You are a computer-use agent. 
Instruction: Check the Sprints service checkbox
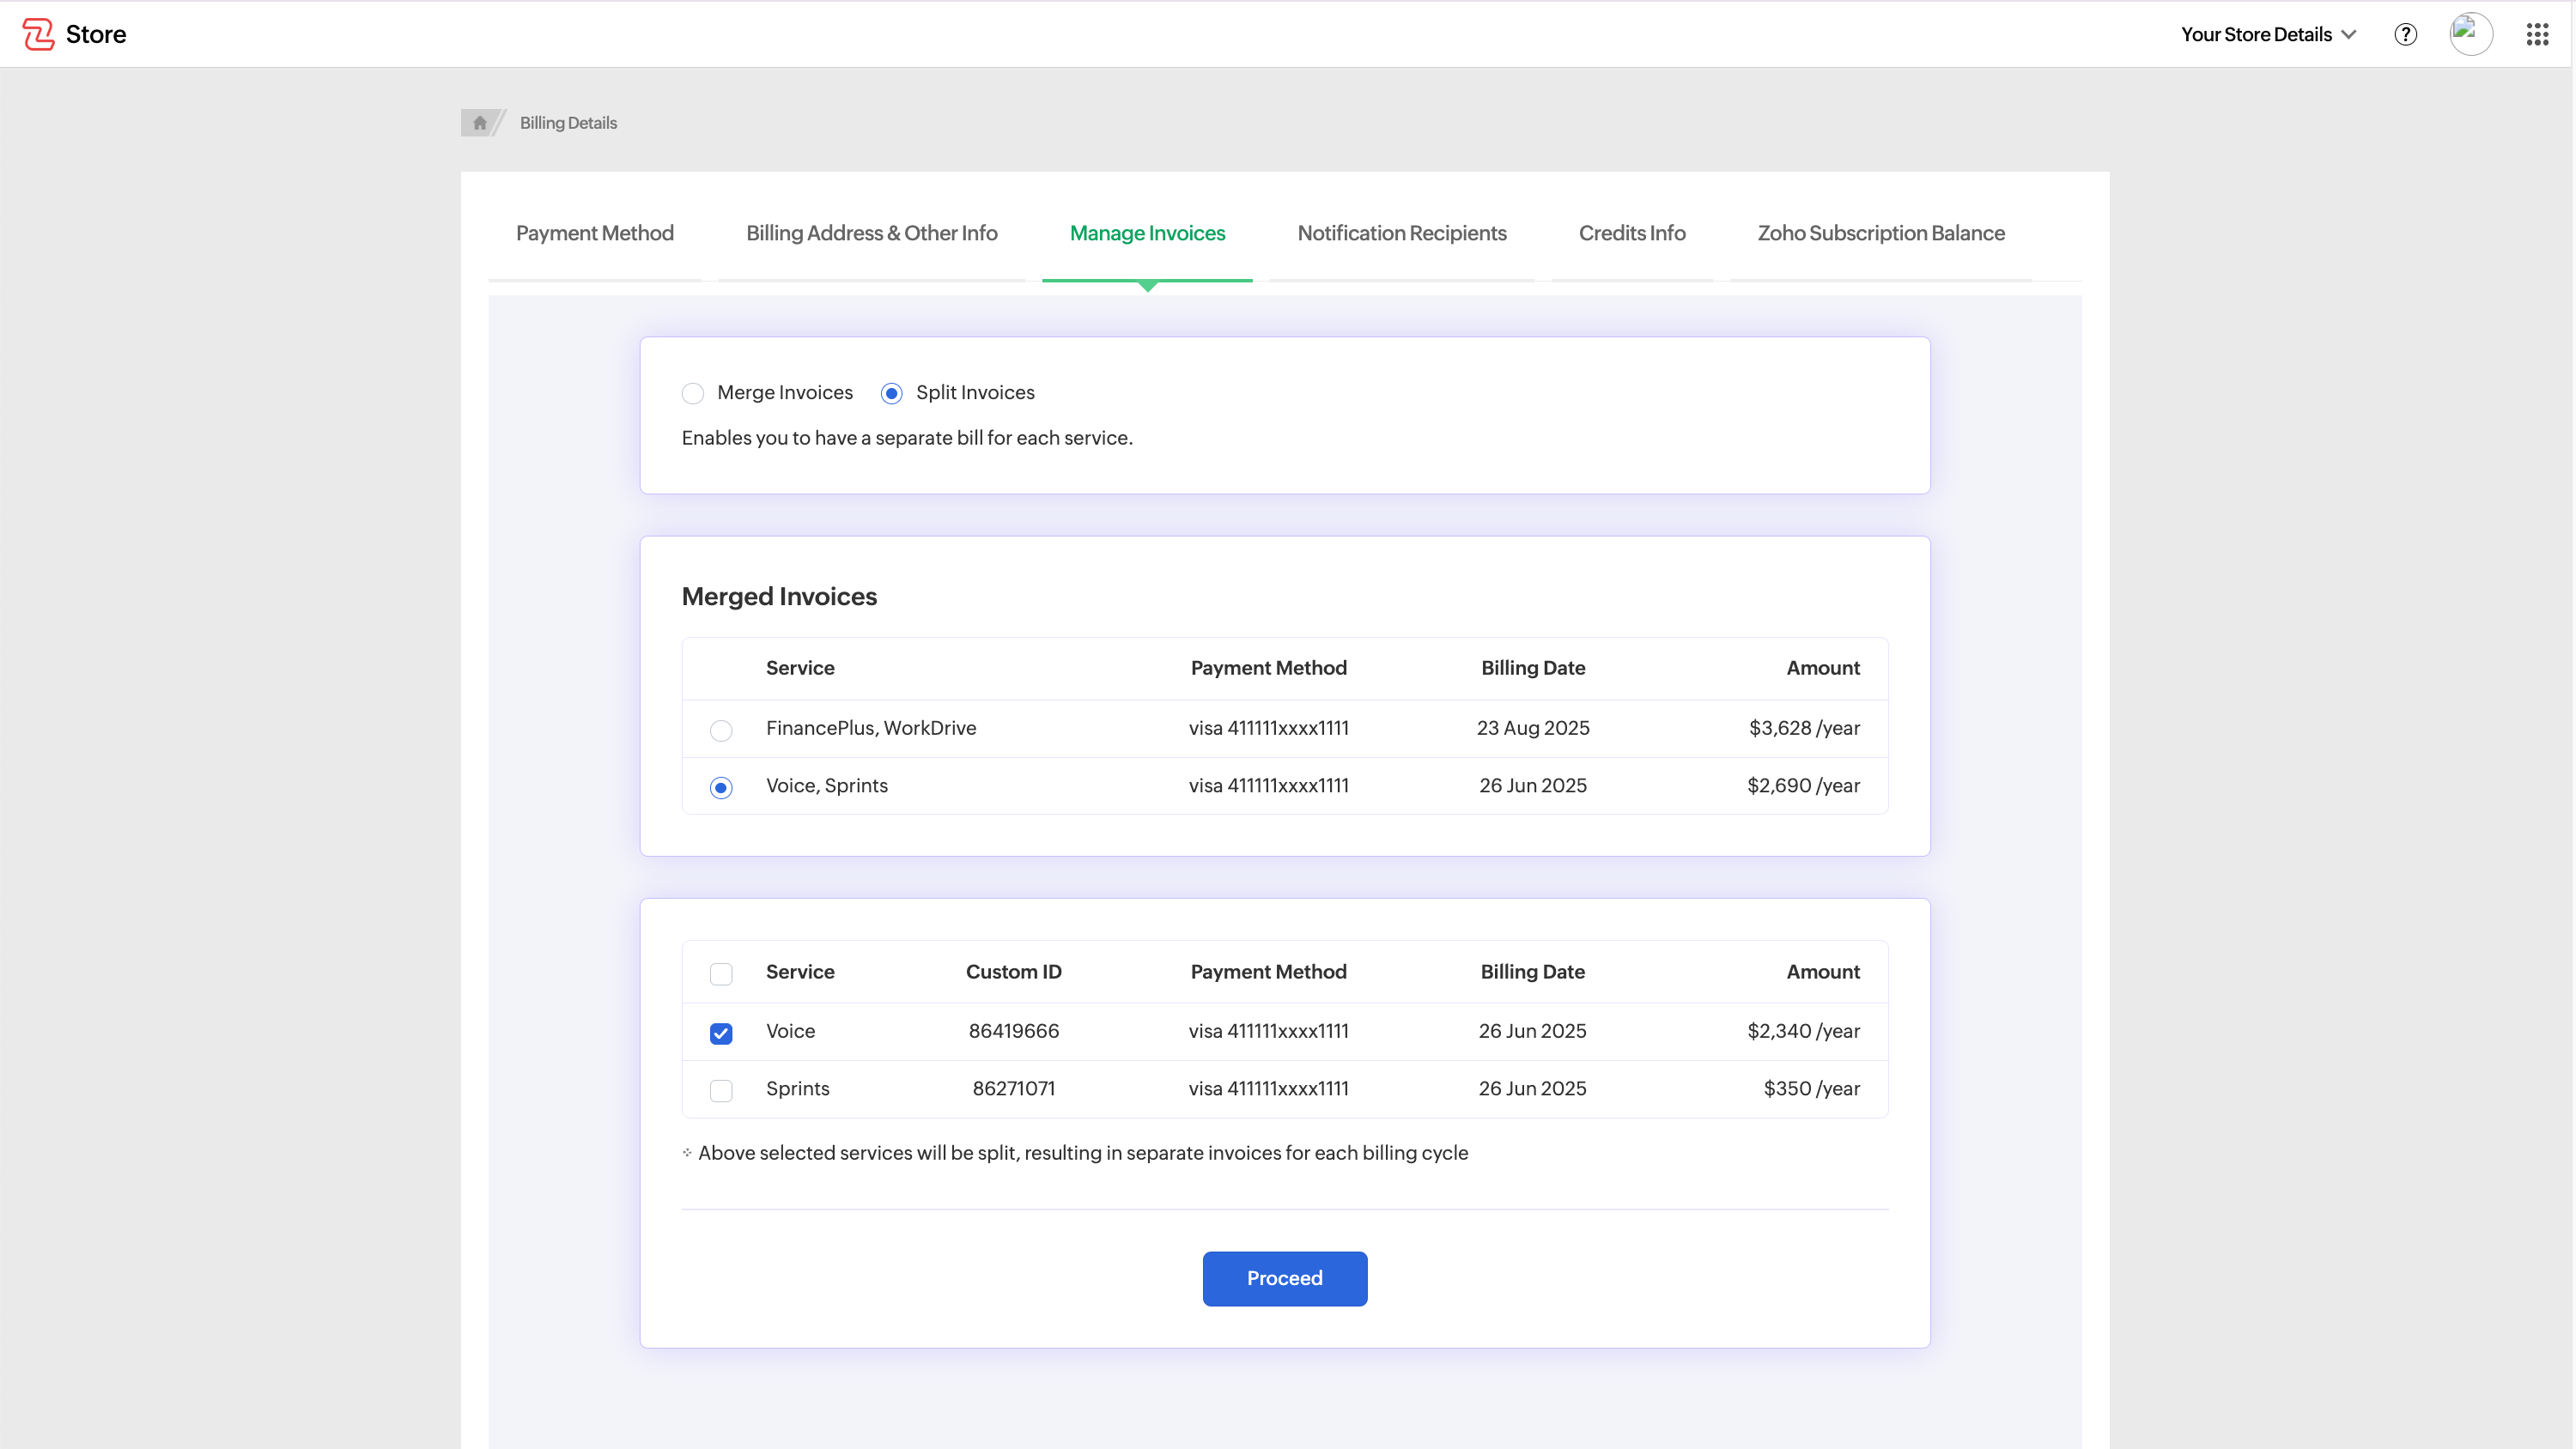pos(721,1090)
